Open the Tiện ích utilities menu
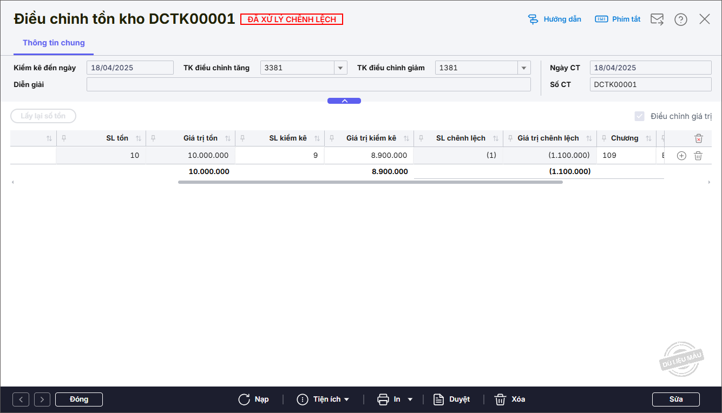 click(323, 399)
